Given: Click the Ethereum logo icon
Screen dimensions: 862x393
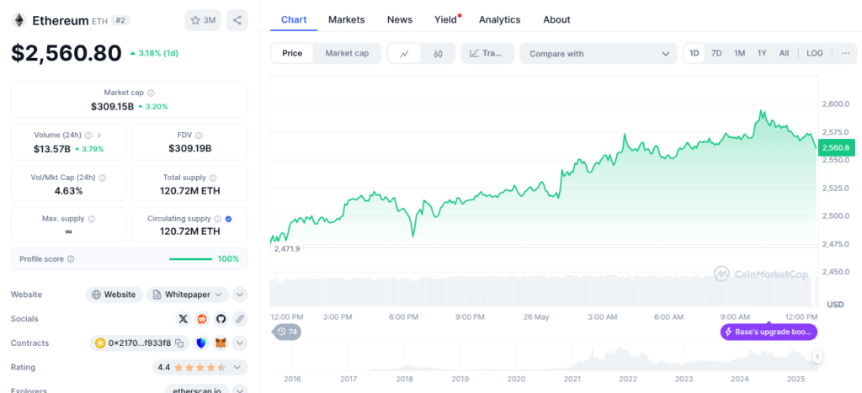Looking at the screenshot, I should click(x=19, y=20).
